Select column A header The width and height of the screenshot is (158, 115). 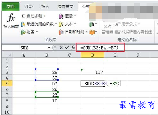point(24,55)
